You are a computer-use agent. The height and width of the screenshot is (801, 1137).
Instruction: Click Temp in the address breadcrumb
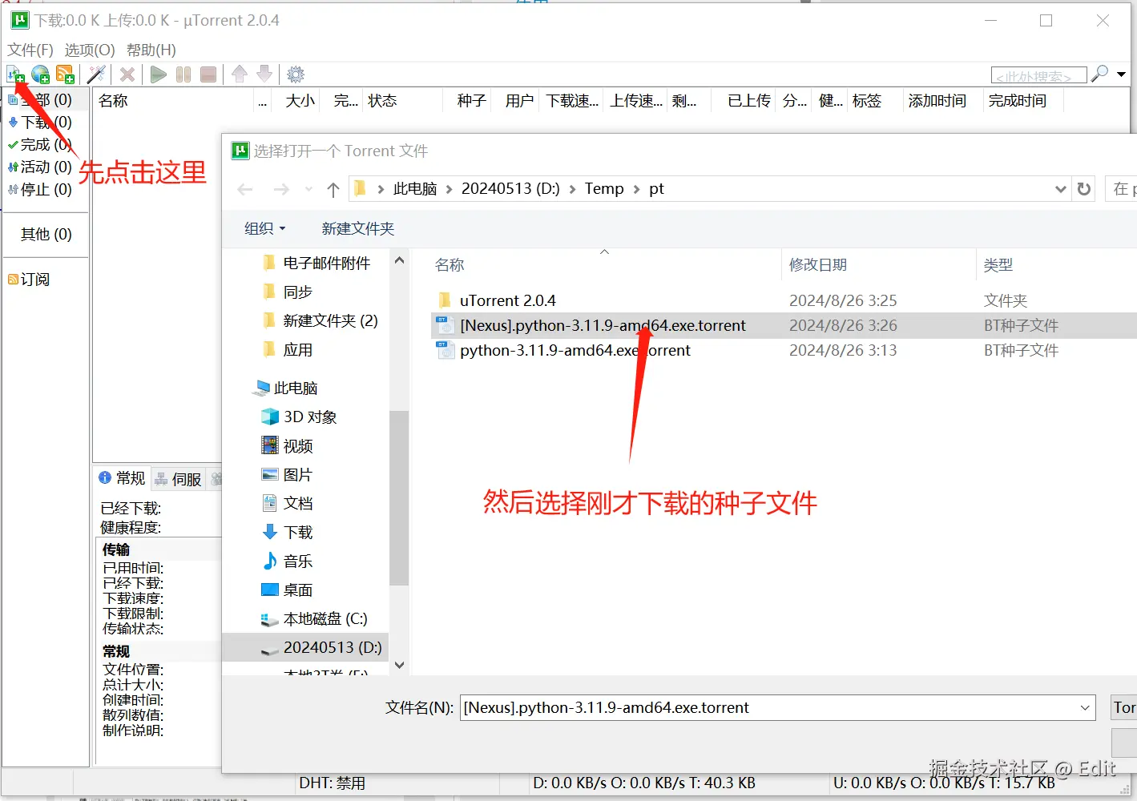(x=604, y=189)
